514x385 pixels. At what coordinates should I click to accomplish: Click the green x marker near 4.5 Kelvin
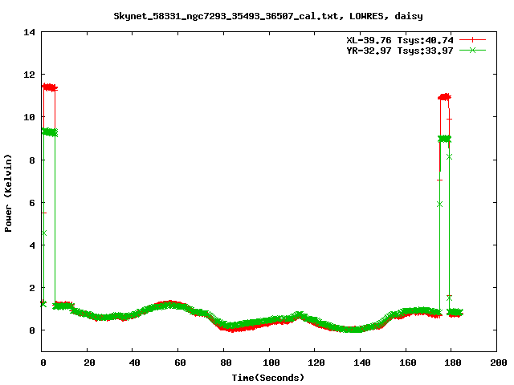43,233
